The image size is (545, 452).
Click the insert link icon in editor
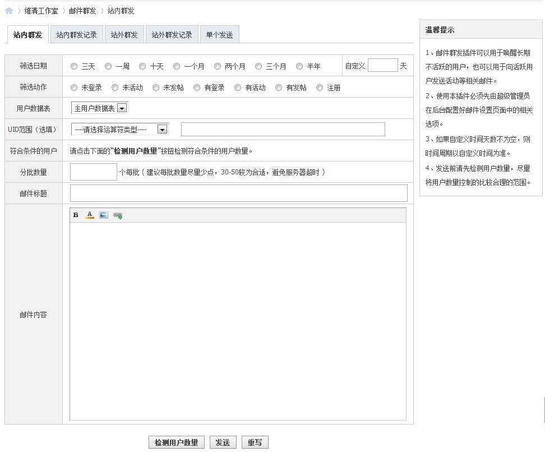[x=118, y=215]
